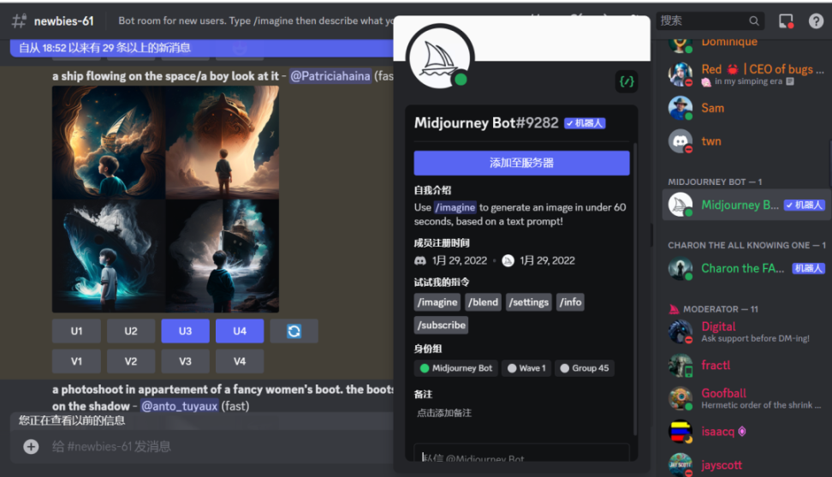The image size is (832, 477).
Task: Select the /imagine command chip
Action: click(437, 302)
